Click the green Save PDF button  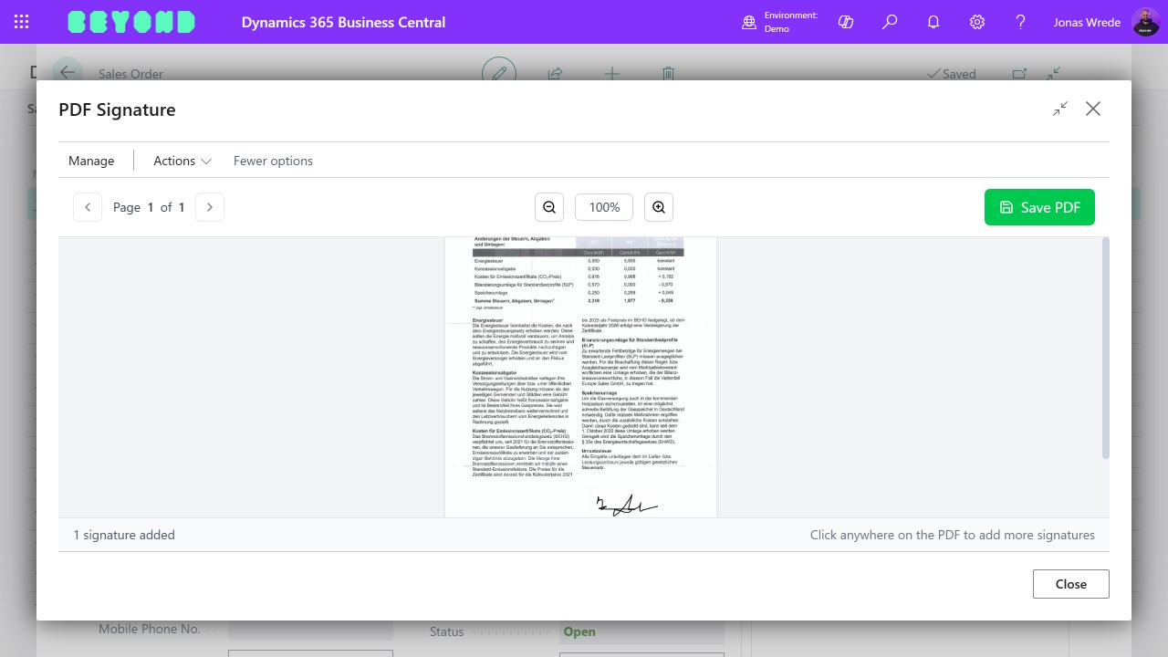[1039, 207]
